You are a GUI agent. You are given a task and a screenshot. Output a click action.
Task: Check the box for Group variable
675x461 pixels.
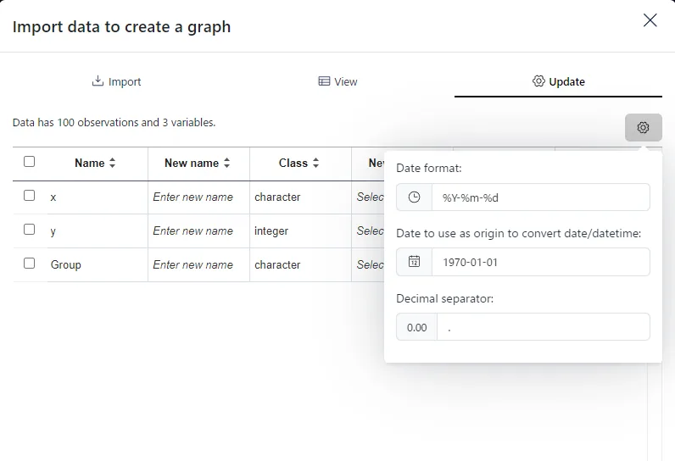(x=30, y=263)
